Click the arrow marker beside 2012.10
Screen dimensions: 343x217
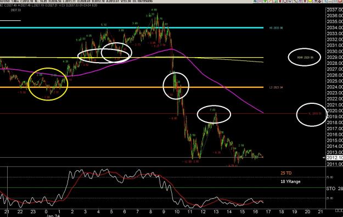[x=324, y=158]
